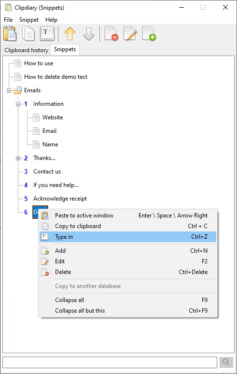Image resolution: width=237 pixels, height=374 pixels.
Task: Select How to delete demo text snippet
Action: (56, 77)
